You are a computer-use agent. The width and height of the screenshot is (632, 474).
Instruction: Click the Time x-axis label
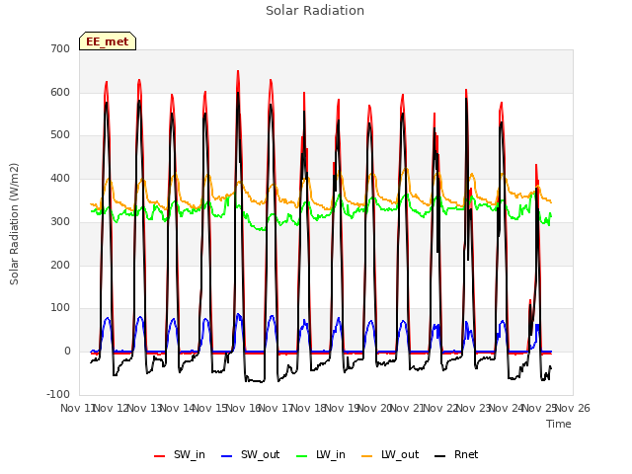point(559,424)
